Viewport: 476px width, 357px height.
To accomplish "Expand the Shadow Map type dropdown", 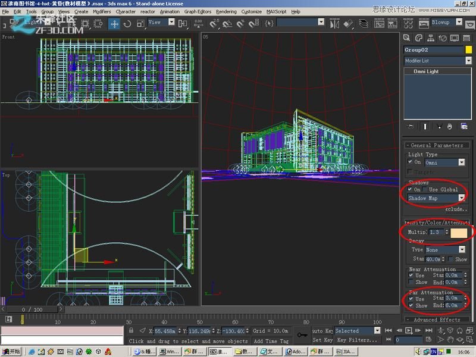I will point(462,198).
